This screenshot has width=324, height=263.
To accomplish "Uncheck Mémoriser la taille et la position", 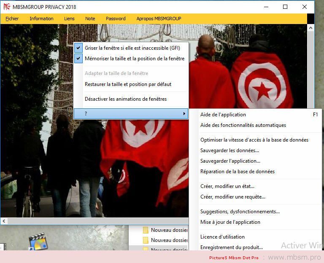I will tap(78, 59).
